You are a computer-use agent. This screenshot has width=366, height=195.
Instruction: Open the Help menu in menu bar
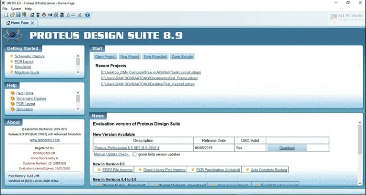[x=28, y=9]
